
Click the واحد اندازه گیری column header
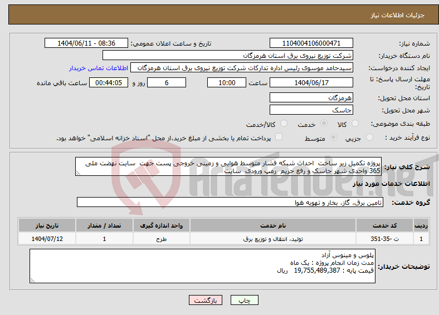click(x=161, y=225)
